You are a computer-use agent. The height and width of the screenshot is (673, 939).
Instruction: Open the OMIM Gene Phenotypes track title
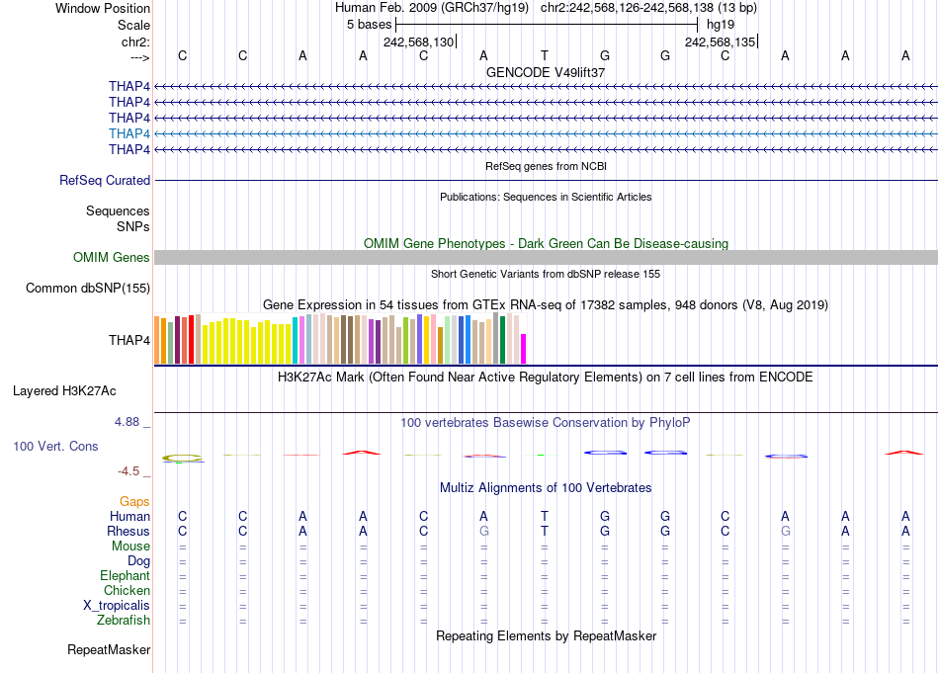547,243
